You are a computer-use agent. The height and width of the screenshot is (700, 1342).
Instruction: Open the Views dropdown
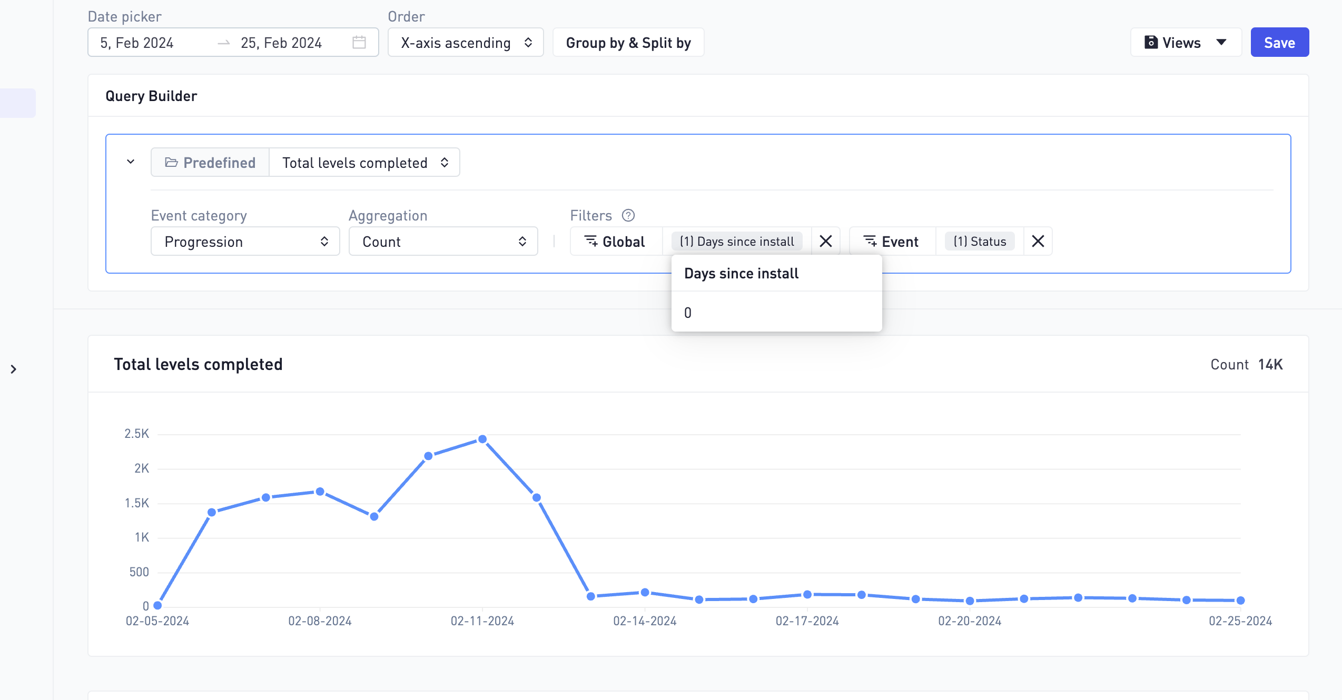coord(1186,42)
